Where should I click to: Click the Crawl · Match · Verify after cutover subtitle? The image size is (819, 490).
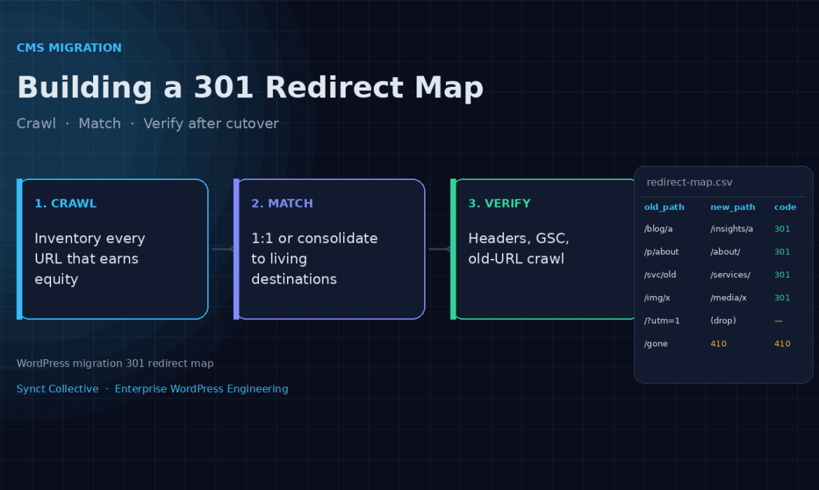pos(147,123)
